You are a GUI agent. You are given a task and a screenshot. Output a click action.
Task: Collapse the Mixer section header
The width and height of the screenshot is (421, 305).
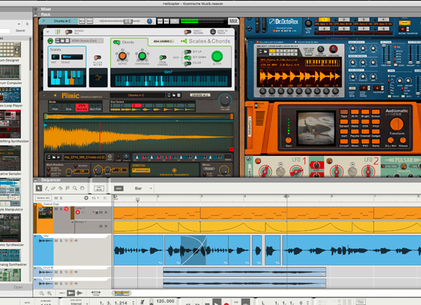[x=36, y=9]
